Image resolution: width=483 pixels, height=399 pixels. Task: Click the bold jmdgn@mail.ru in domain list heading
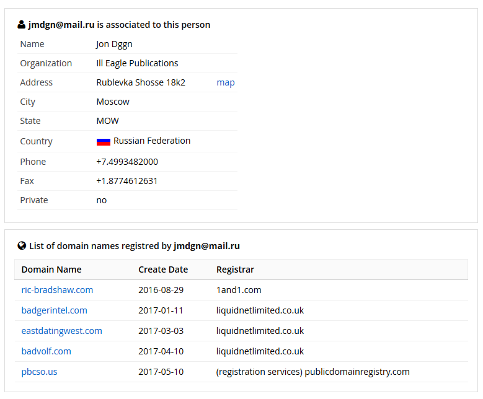pyautogui.click(x=206, y=246)
